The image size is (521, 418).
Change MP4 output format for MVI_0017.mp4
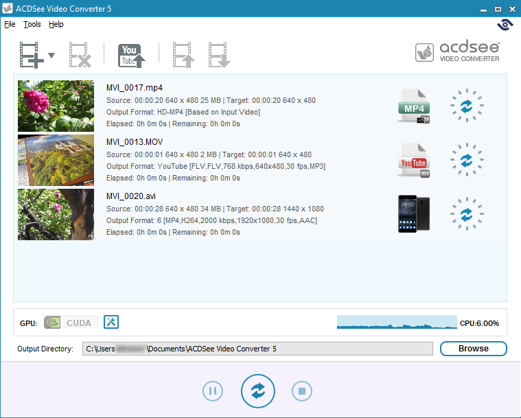click(414, 106)
